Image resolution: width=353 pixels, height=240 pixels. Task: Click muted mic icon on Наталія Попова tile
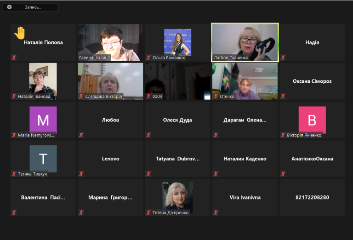pyautogui.click(x=14, y=57)
